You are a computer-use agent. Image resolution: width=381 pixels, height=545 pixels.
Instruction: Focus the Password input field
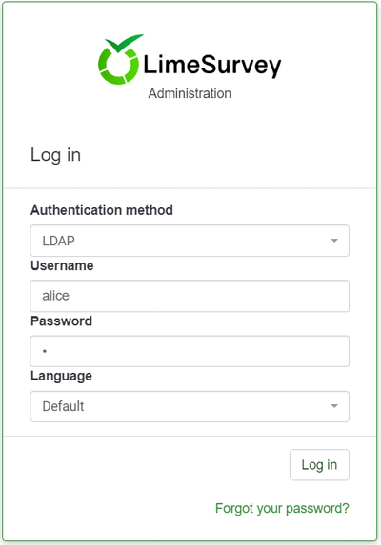pyautogui.click(x=190, y=351)
